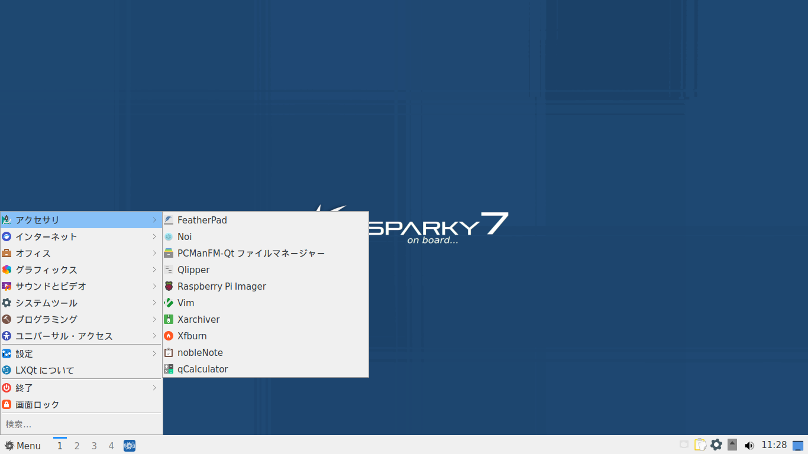This screenshot has width=808, height=454.
Task: Start the PCManFM-Qt ファイルマネージャー file manager
Action: pos(266,253)
